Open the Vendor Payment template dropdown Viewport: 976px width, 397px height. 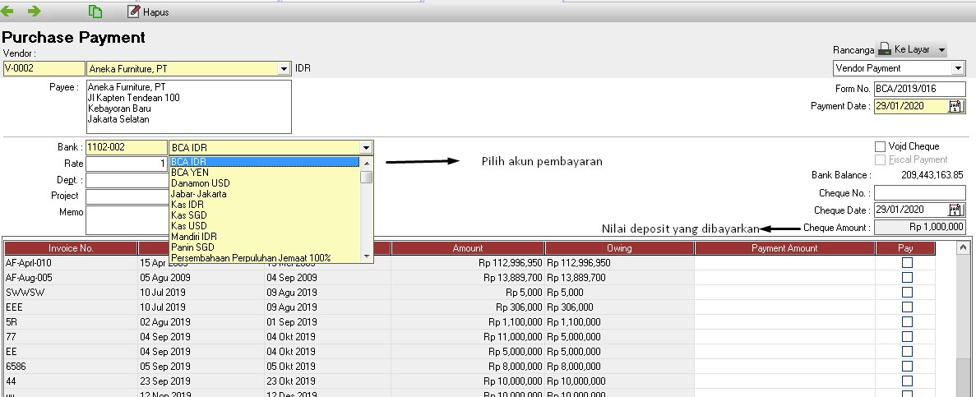point(958,68)
